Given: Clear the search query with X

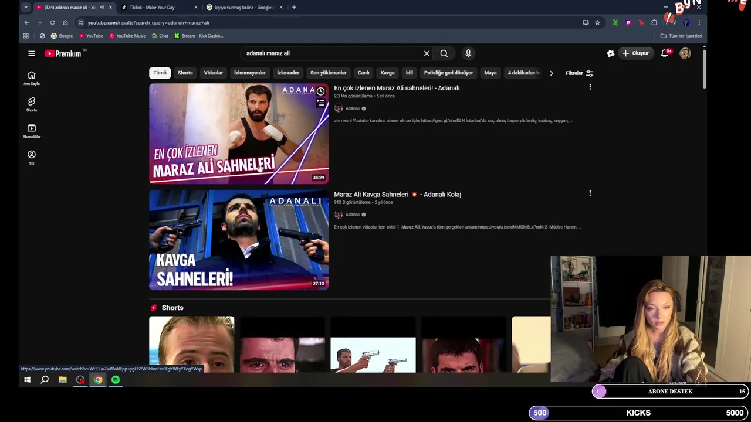Looking at the screenshot, I should (x=427, y=53).
